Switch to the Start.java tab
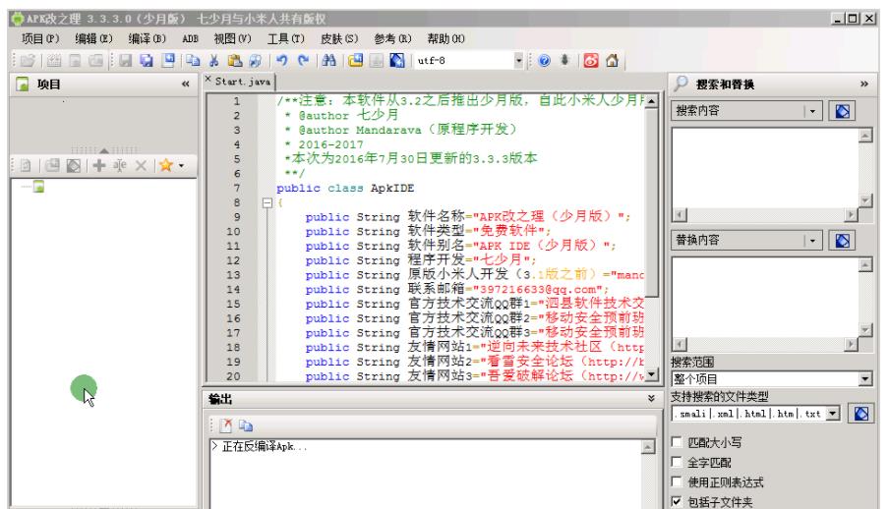Screen dimensions: 889x509 click(x=243, y=82)
